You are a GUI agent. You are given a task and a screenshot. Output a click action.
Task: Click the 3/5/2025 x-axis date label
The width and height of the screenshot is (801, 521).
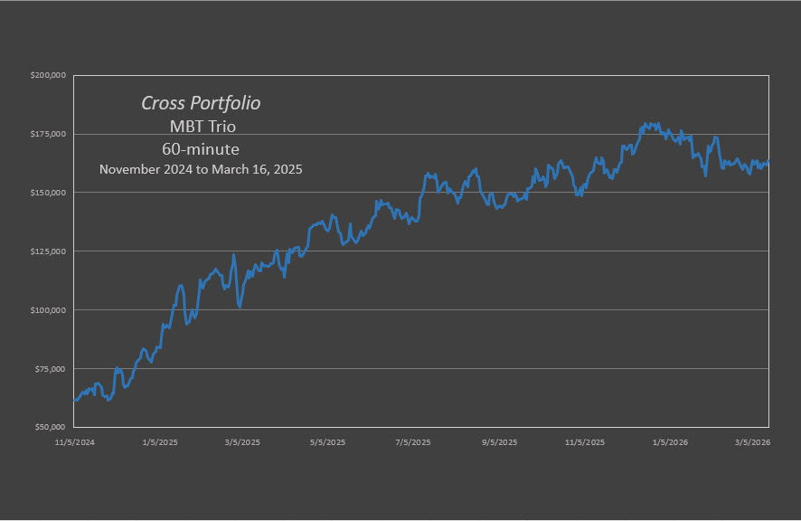coord(242,443)
